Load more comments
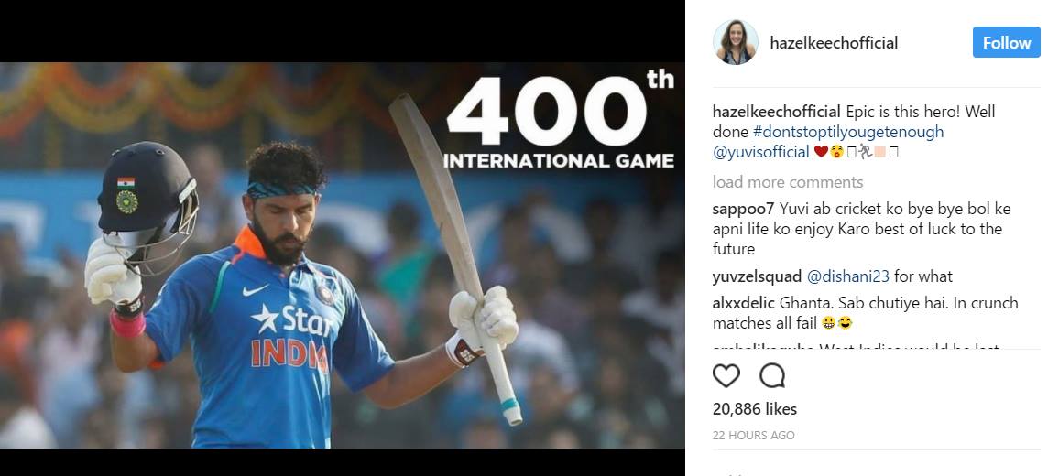Image resolution: width=1048 pixels, height=476 pixels. point(787,181)
